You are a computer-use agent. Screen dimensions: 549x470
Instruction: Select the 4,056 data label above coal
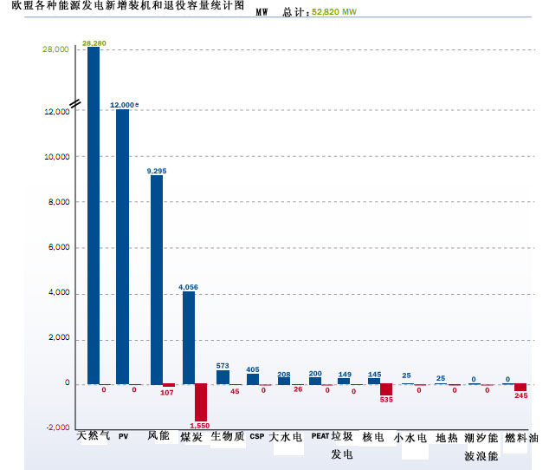coord(188,286)
